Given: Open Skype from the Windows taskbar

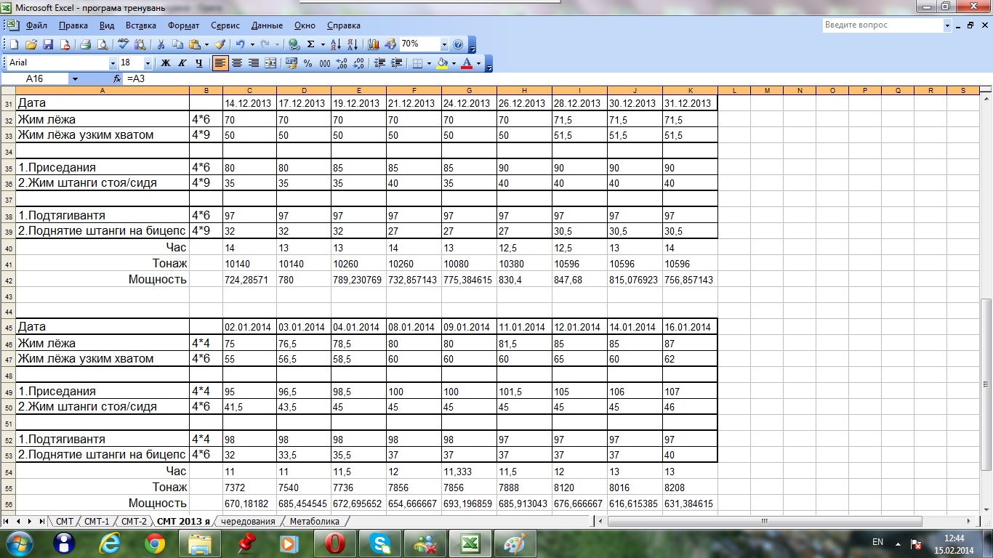Looking at the screenshot, I should click(381, 543).
